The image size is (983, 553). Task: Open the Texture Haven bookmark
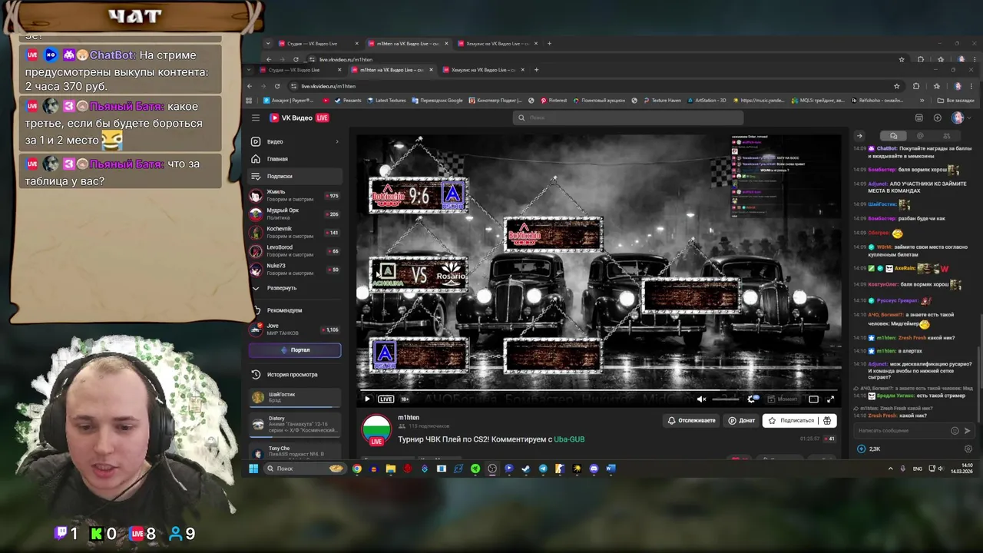pos(661,100)
